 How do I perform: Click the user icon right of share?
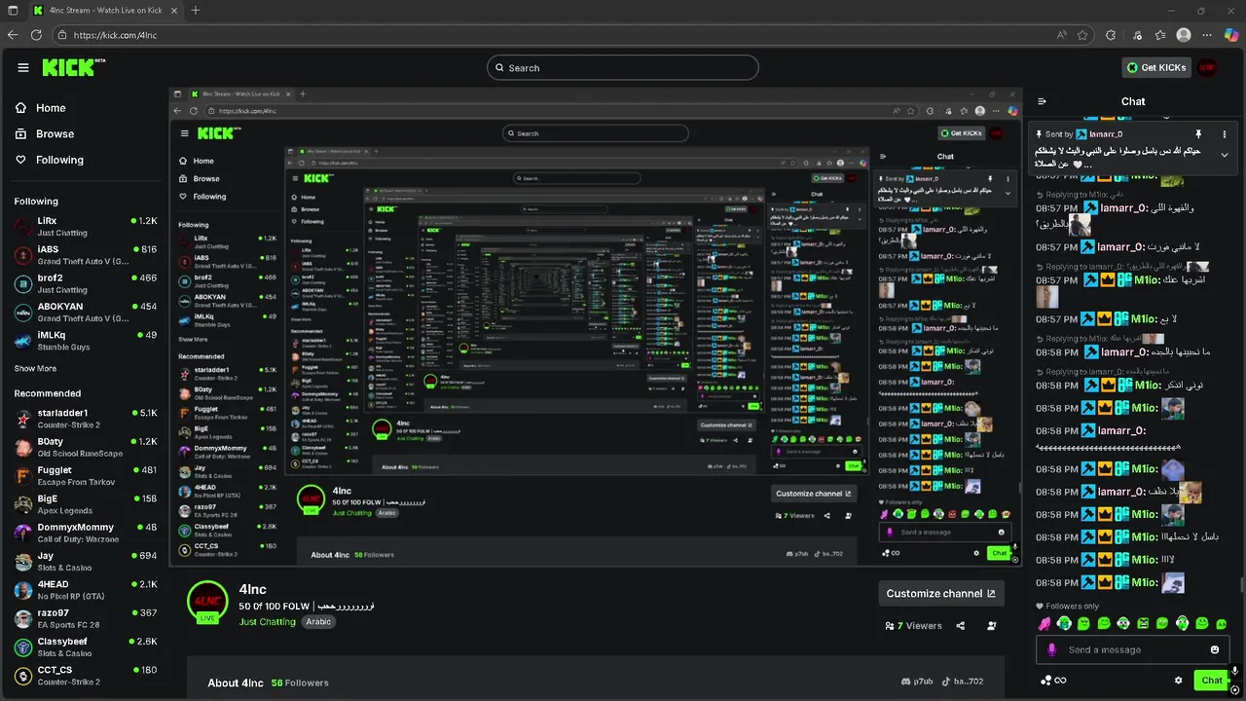coord(992,626)
